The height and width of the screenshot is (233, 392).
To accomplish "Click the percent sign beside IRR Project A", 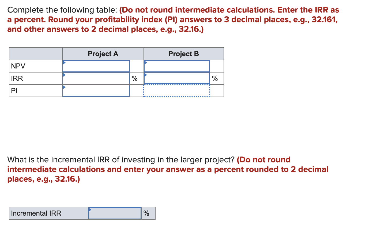I will (x=134, y=78).
